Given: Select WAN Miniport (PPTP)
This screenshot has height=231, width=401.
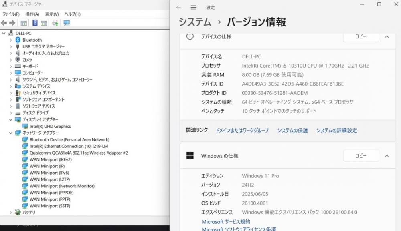Looking at the screenshot, I should 50,199.
